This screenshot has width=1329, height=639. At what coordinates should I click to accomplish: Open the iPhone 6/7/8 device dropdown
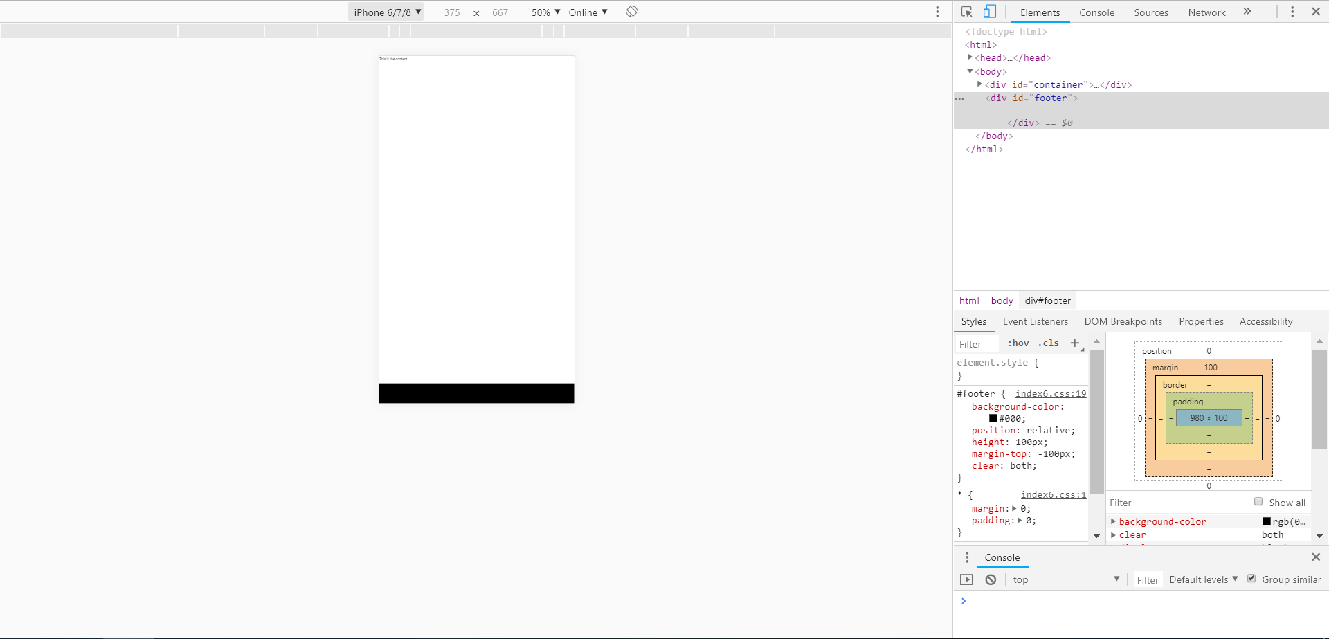(385, 12)
